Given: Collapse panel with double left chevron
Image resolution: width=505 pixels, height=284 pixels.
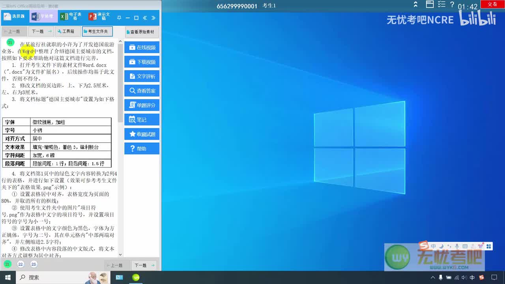Looking at the screenshot, I should [145, 18].
